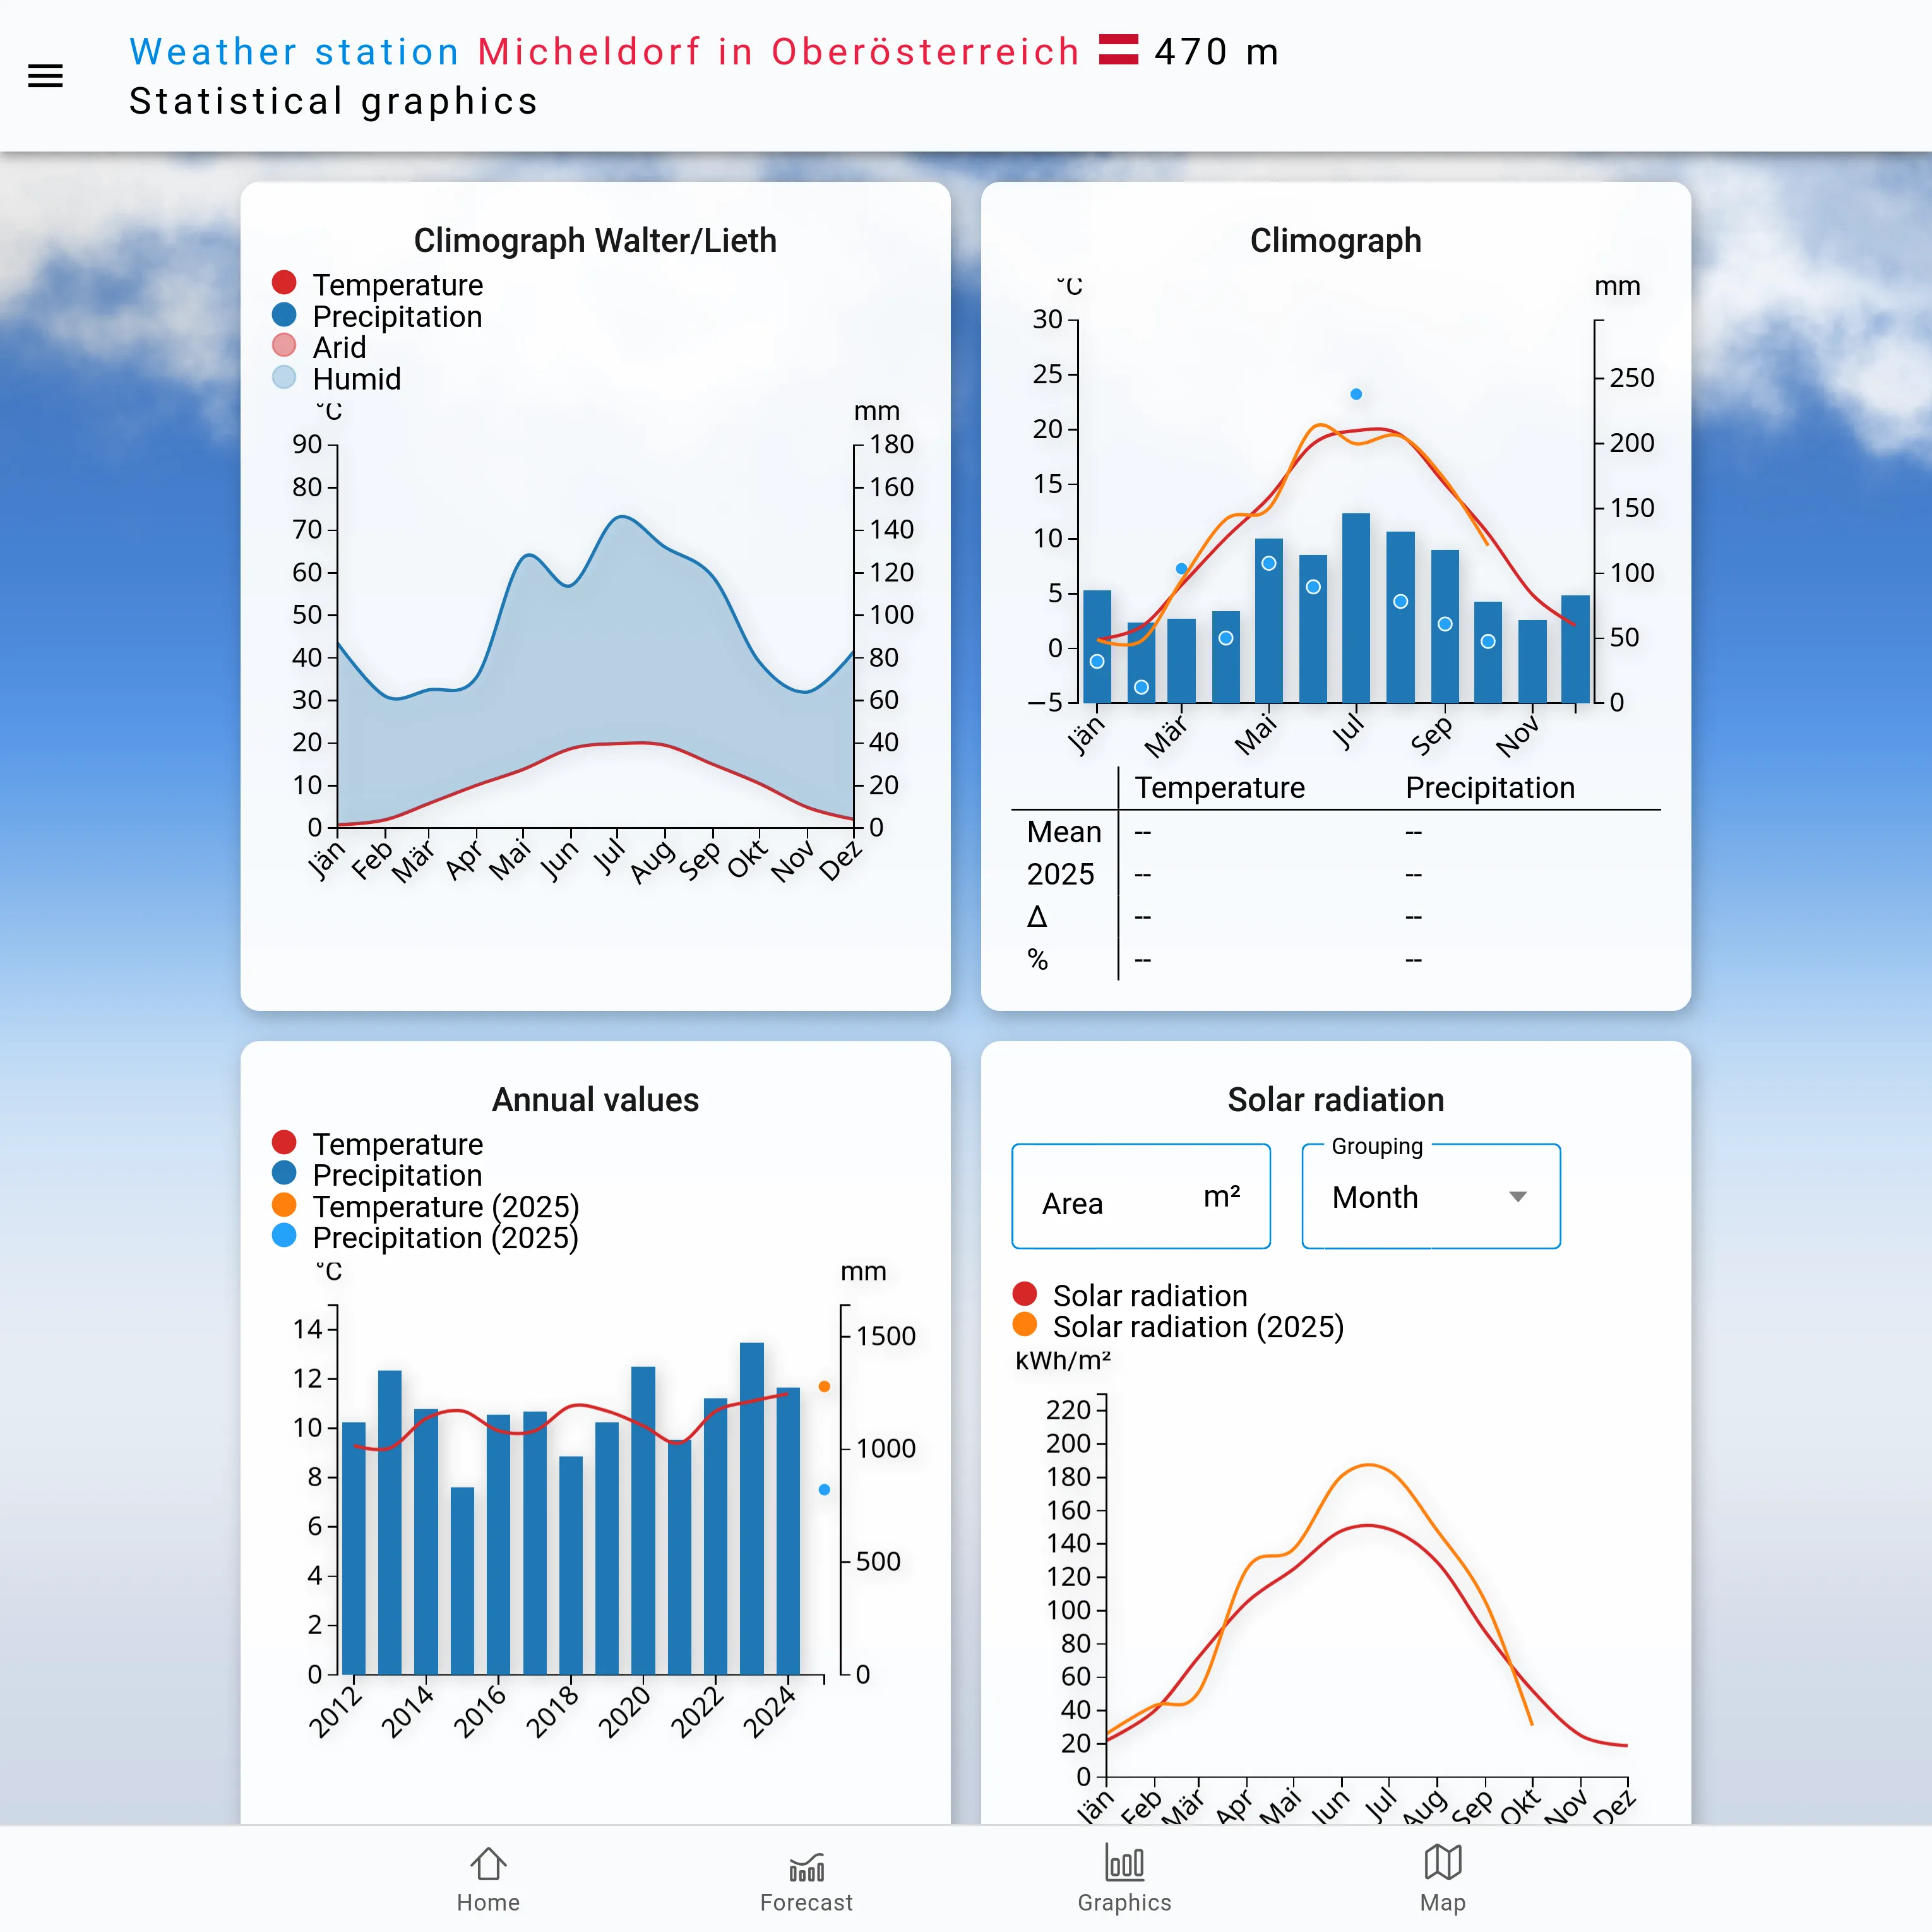Click the Austrian flag icon
Screen dimensions: 1932x1932
click(1118, 50)
